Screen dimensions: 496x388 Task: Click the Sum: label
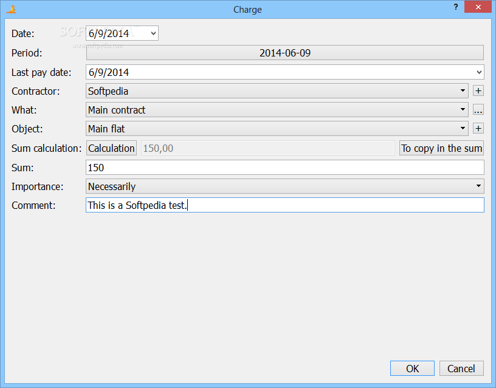click(x=22, y=168)
